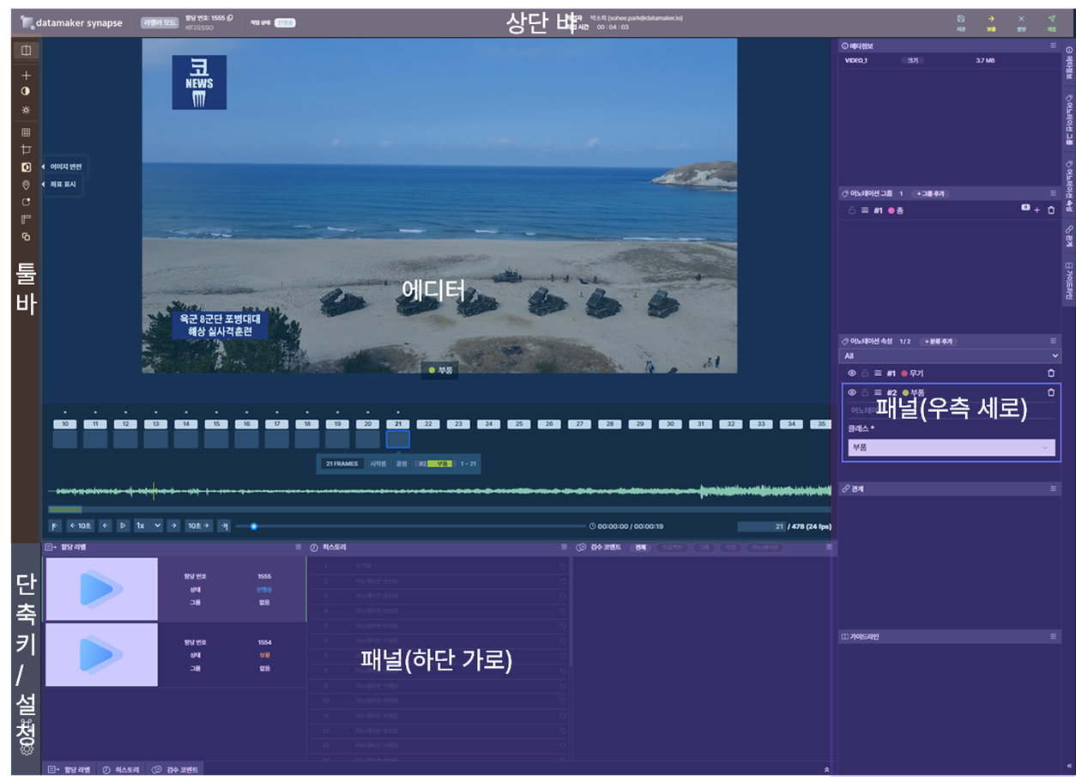Open the 클래스 dropdown showing 부품
The width and height of the screenshot is (1076, 777).
pos(951,447)
